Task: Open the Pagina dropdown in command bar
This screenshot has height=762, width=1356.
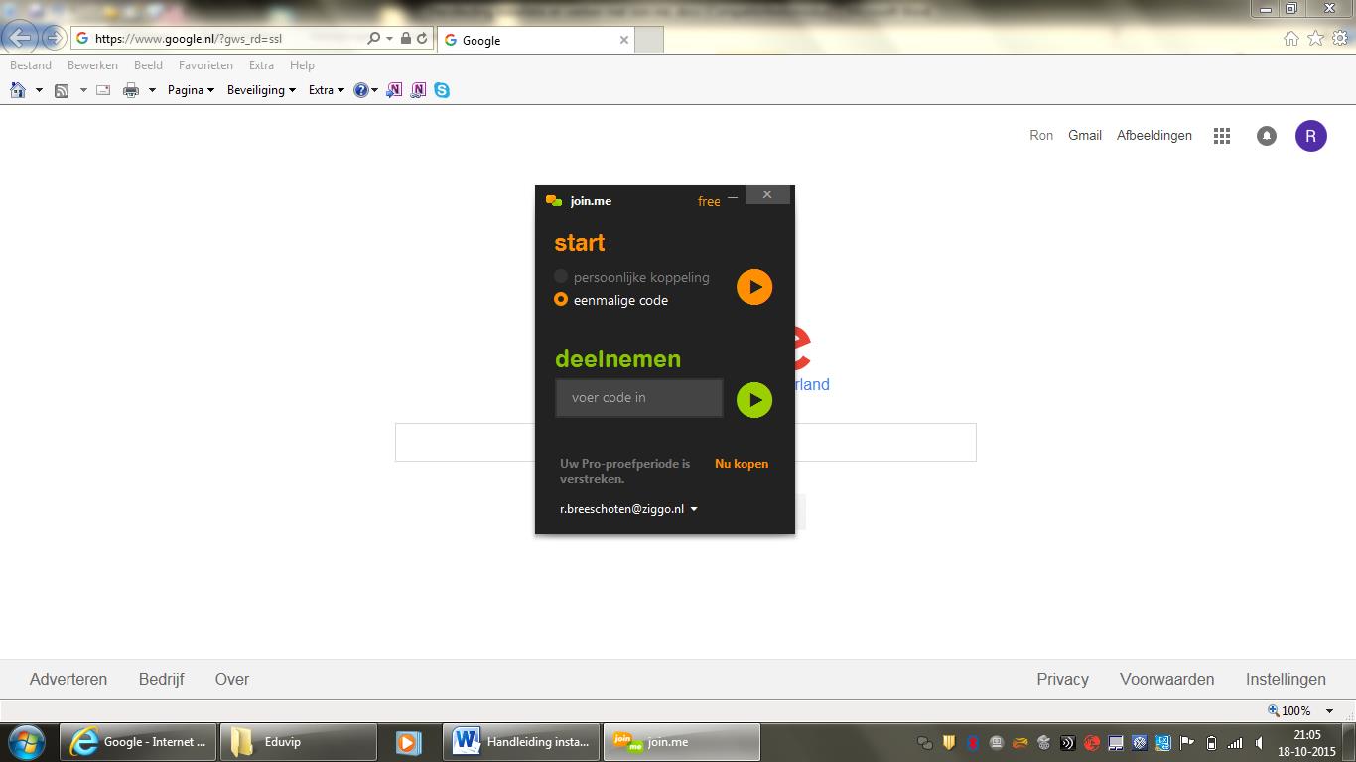Action: pos(191,90)
